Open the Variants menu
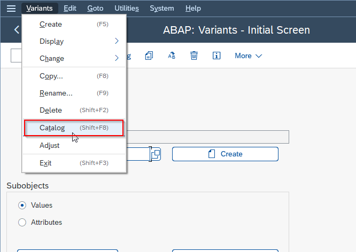The width and height of the screenshot is (356, 252). coord(40,9)
